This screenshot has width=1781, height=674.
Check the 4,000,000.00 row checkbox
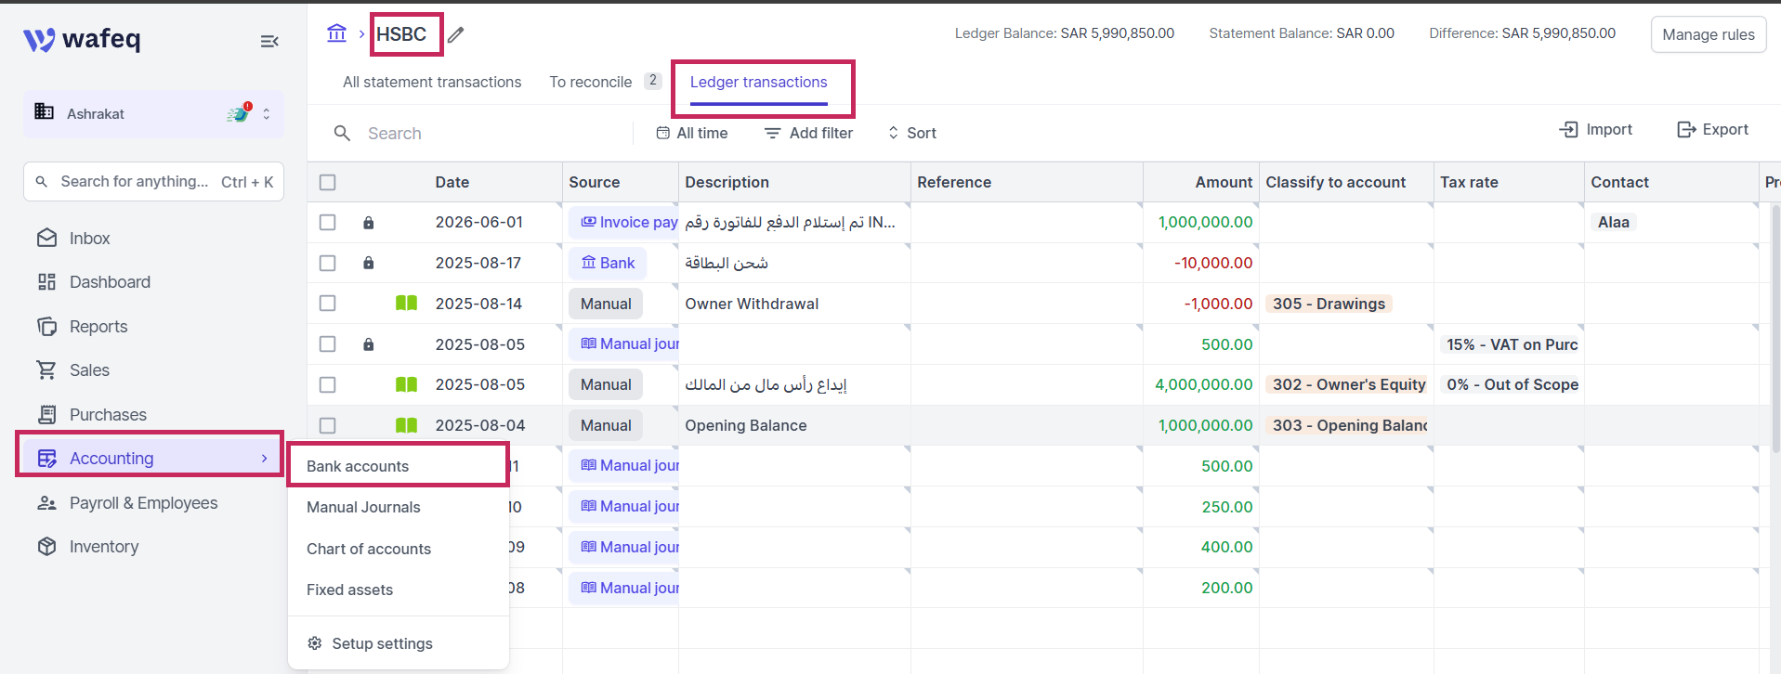[x=327, y=384]
